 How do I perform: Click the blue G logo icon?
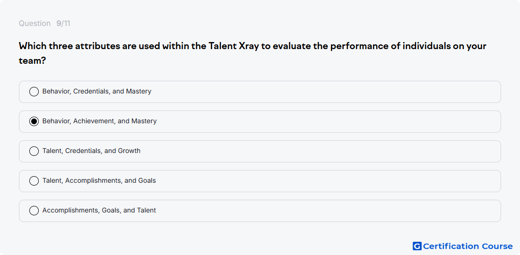417,246
